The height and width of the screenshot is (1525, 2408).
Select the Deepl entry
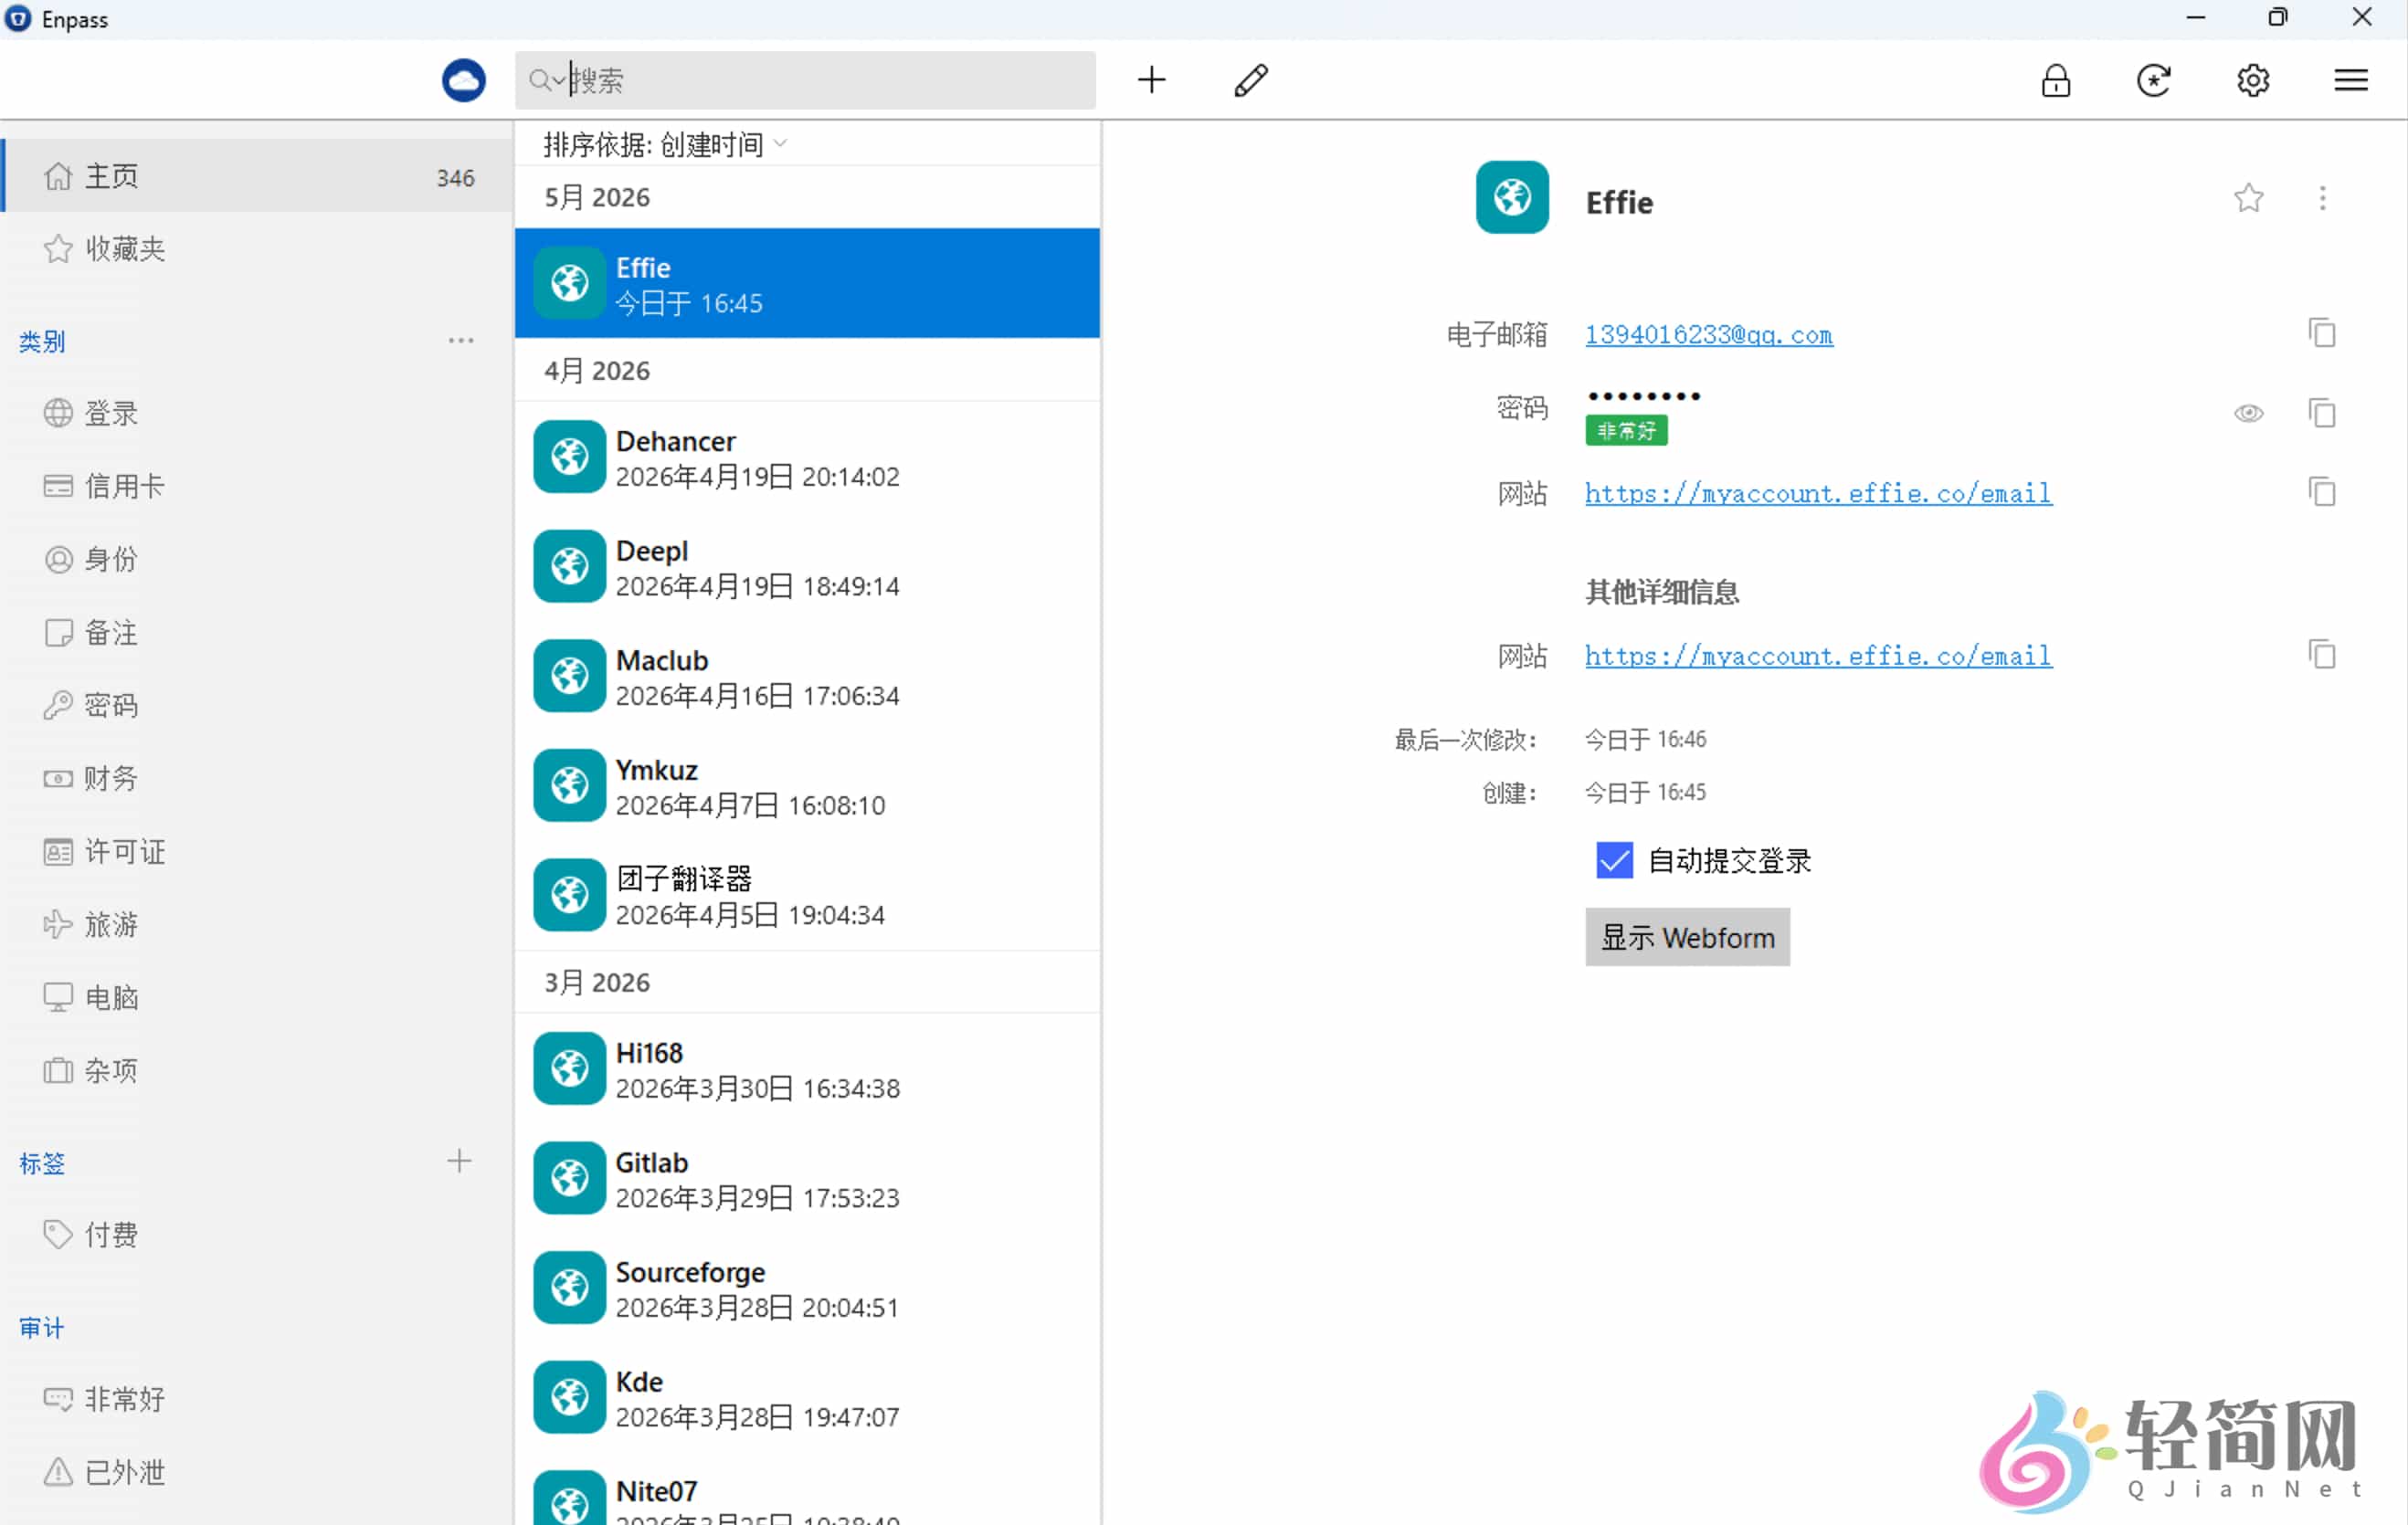(807, 567)
